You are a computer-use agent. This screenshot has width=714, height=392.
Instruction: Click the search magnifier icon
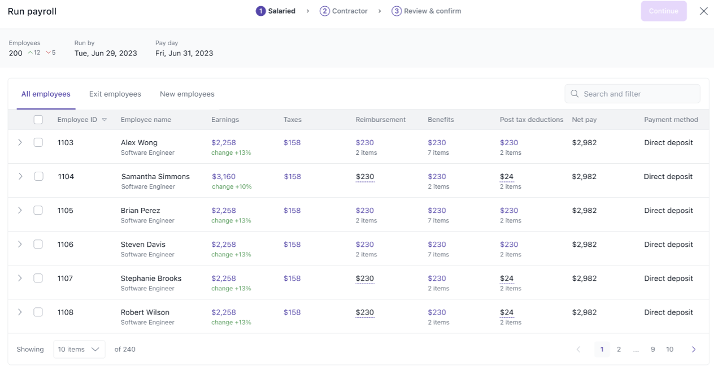pyautogui.click(x=574, y=94)
